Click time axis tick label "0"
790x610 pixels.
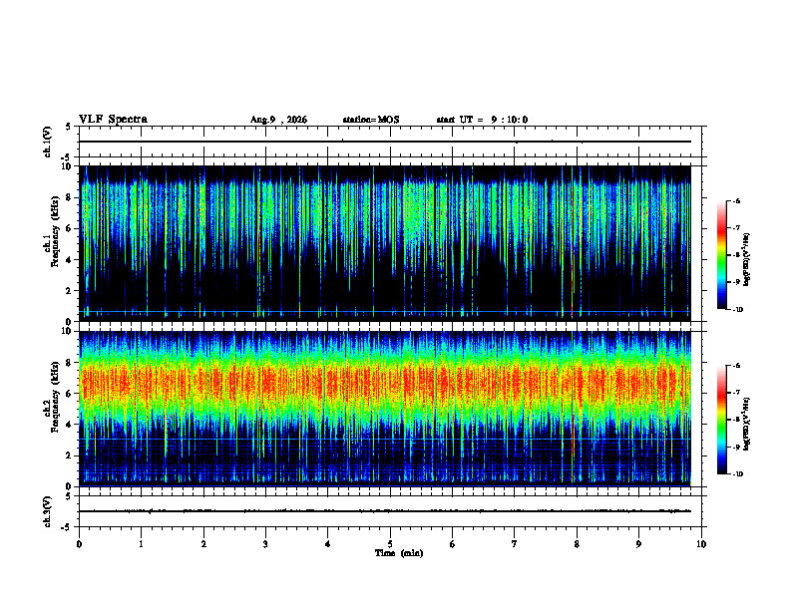pyautogui.click(x=79, y=544)
